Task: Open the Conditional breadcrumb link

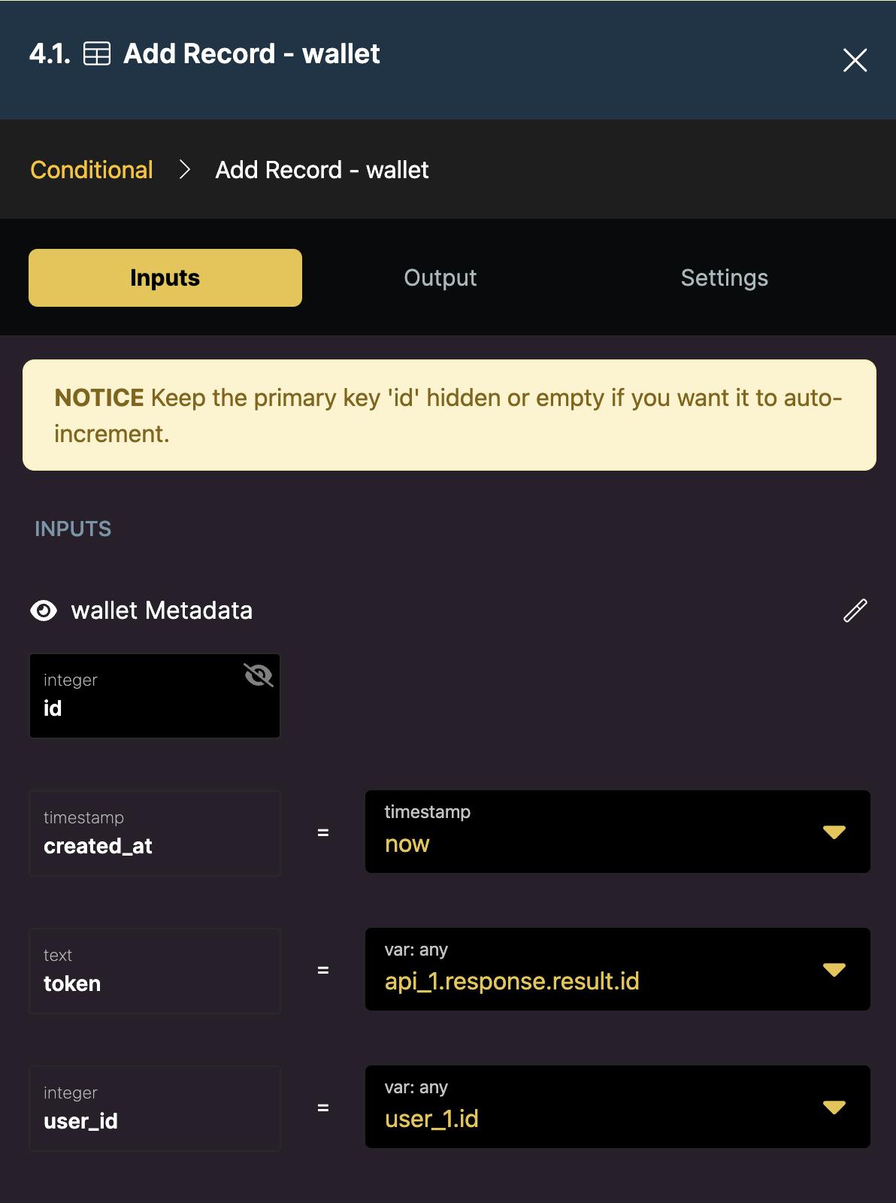Action: point(92,170)
